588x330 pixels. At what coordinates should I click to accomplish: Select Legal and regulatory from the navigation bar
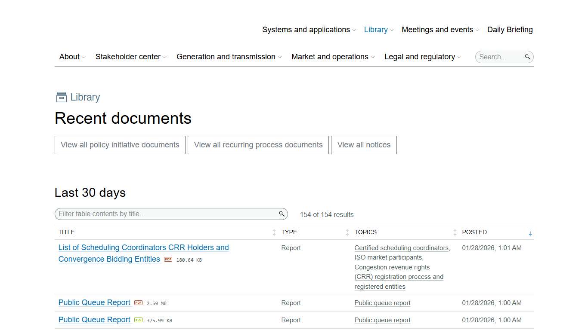tap(420, 56)
